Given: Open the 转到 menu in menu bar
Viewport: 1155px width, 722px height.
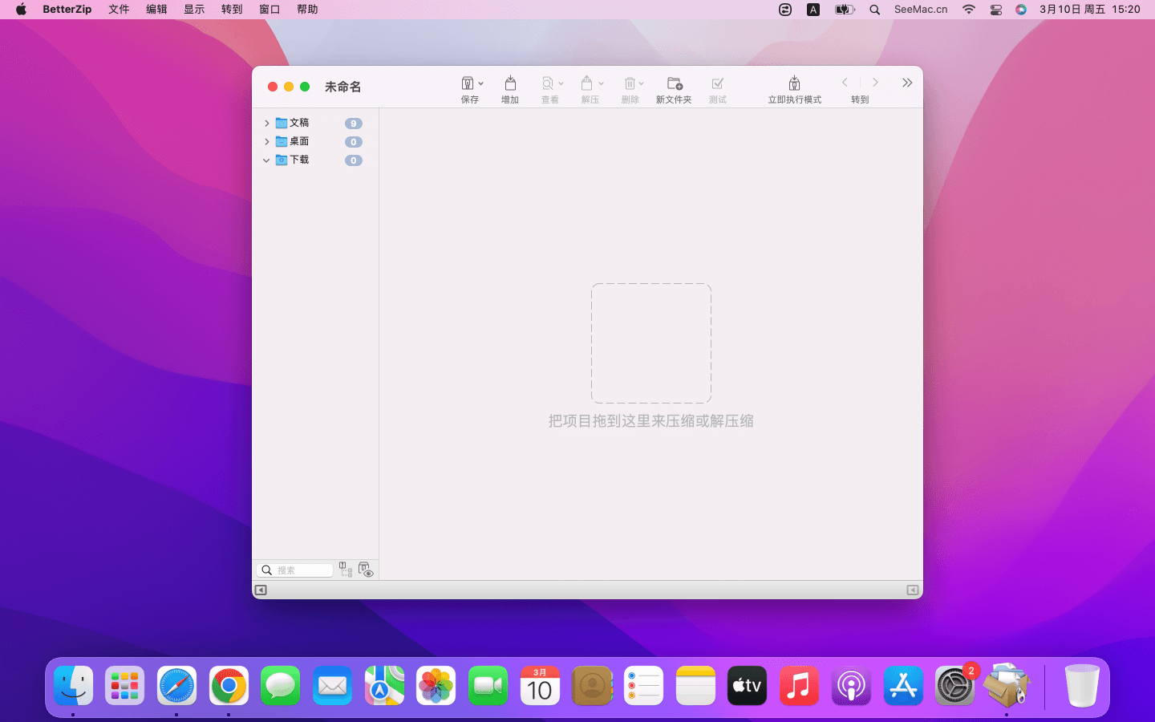Looking at the screenshot, I should (x=232, y=10).
